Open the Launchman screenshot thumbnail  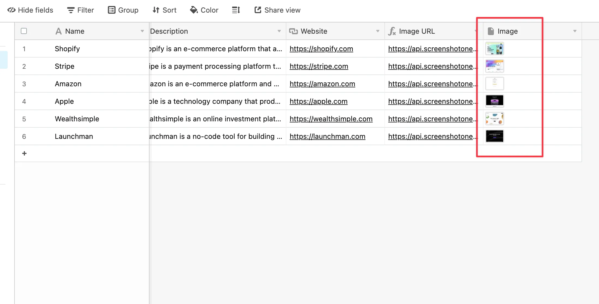point(494,136)
